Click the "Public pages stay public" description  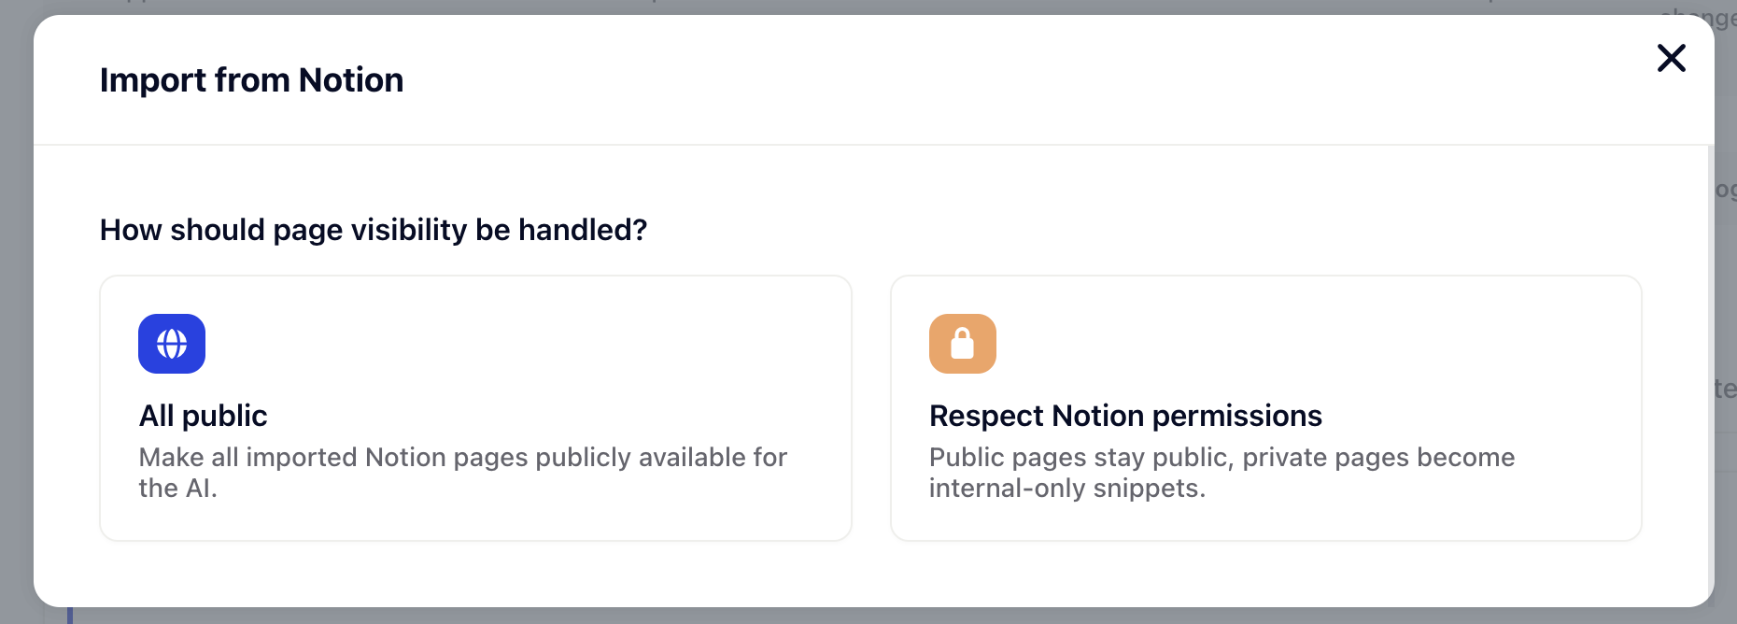click(x=1222, y=457)
